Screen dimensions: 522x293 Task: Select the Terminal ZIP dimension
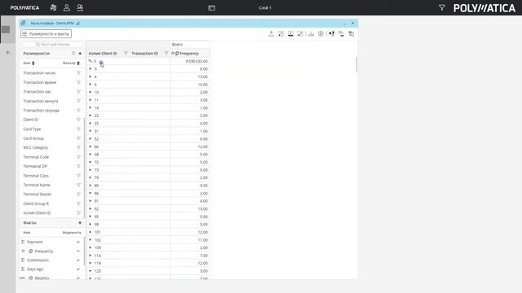(x=35, y=166)
